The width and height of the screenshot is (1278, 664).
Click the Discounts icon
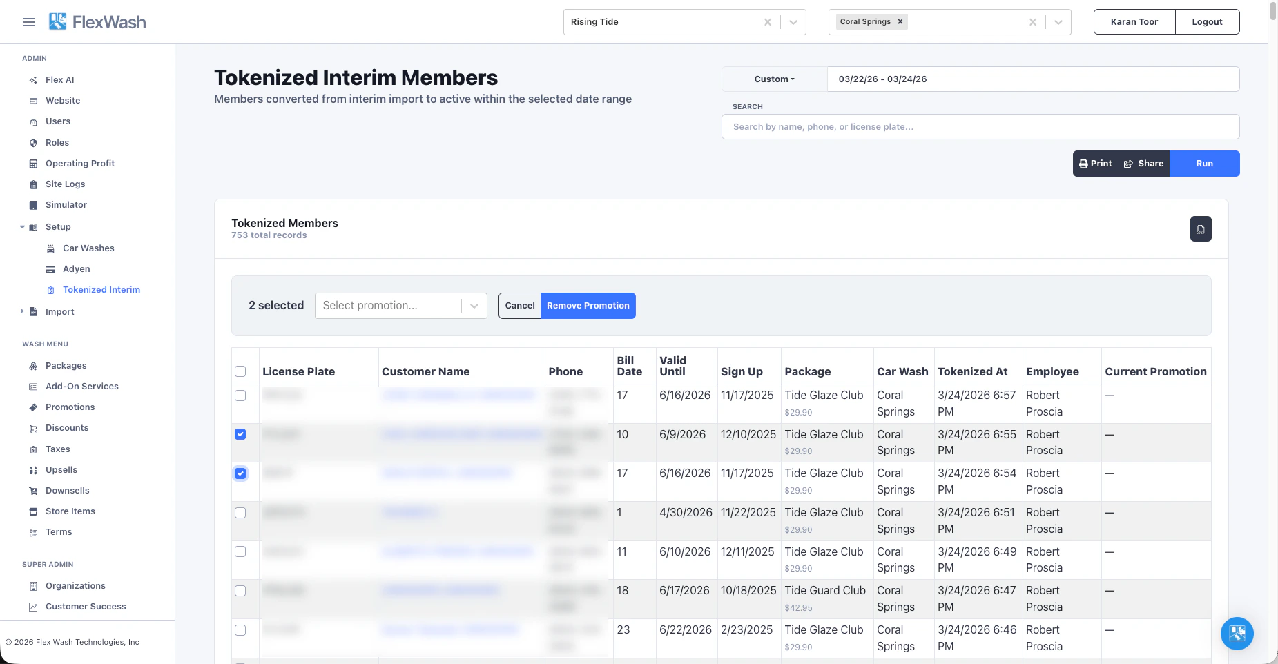coord(33,428)
